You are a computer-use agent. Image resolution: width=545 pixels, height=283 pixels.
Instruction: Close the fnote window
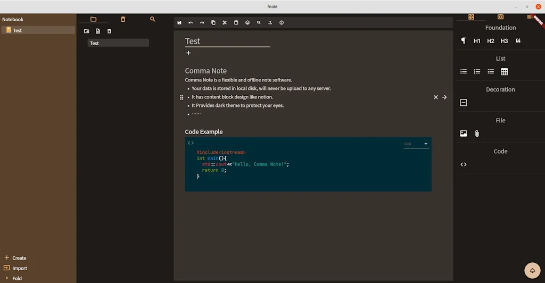pyautogui.click(x=538, y=6)
